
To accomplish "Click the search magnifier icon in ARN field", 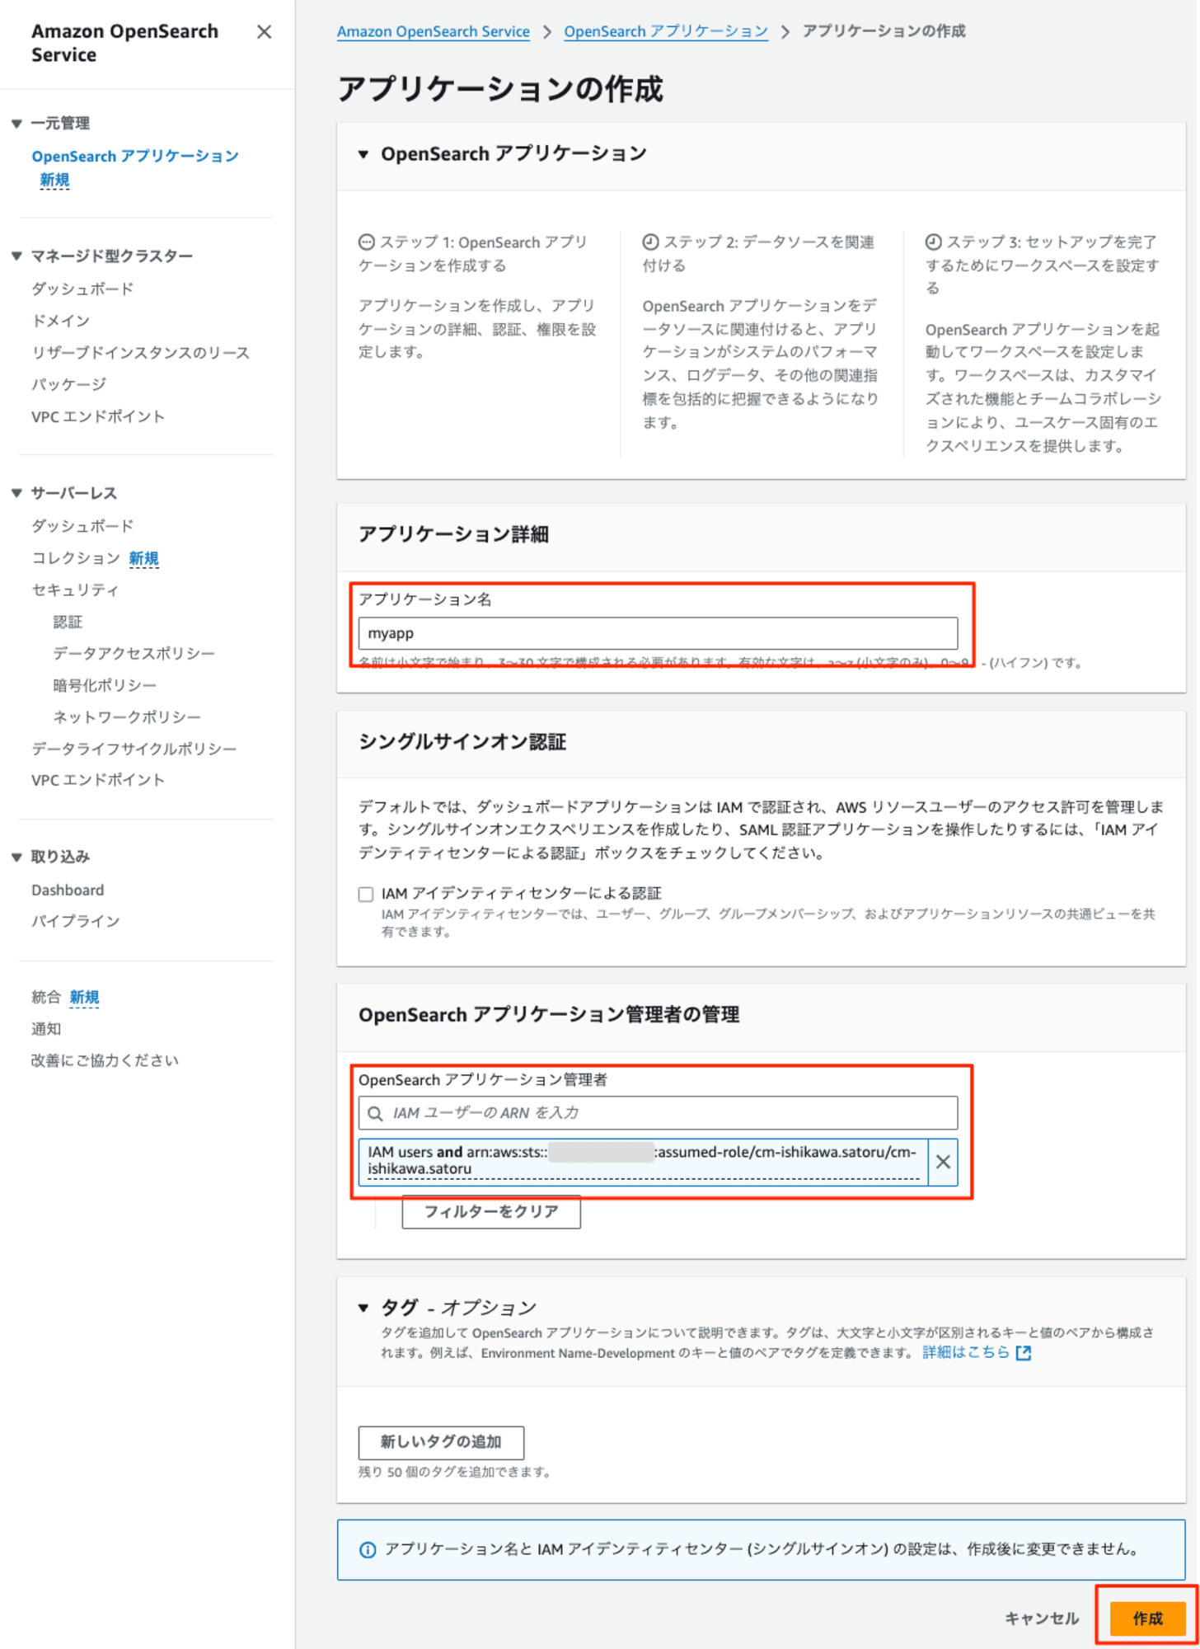I will (x=375, y=1114).
